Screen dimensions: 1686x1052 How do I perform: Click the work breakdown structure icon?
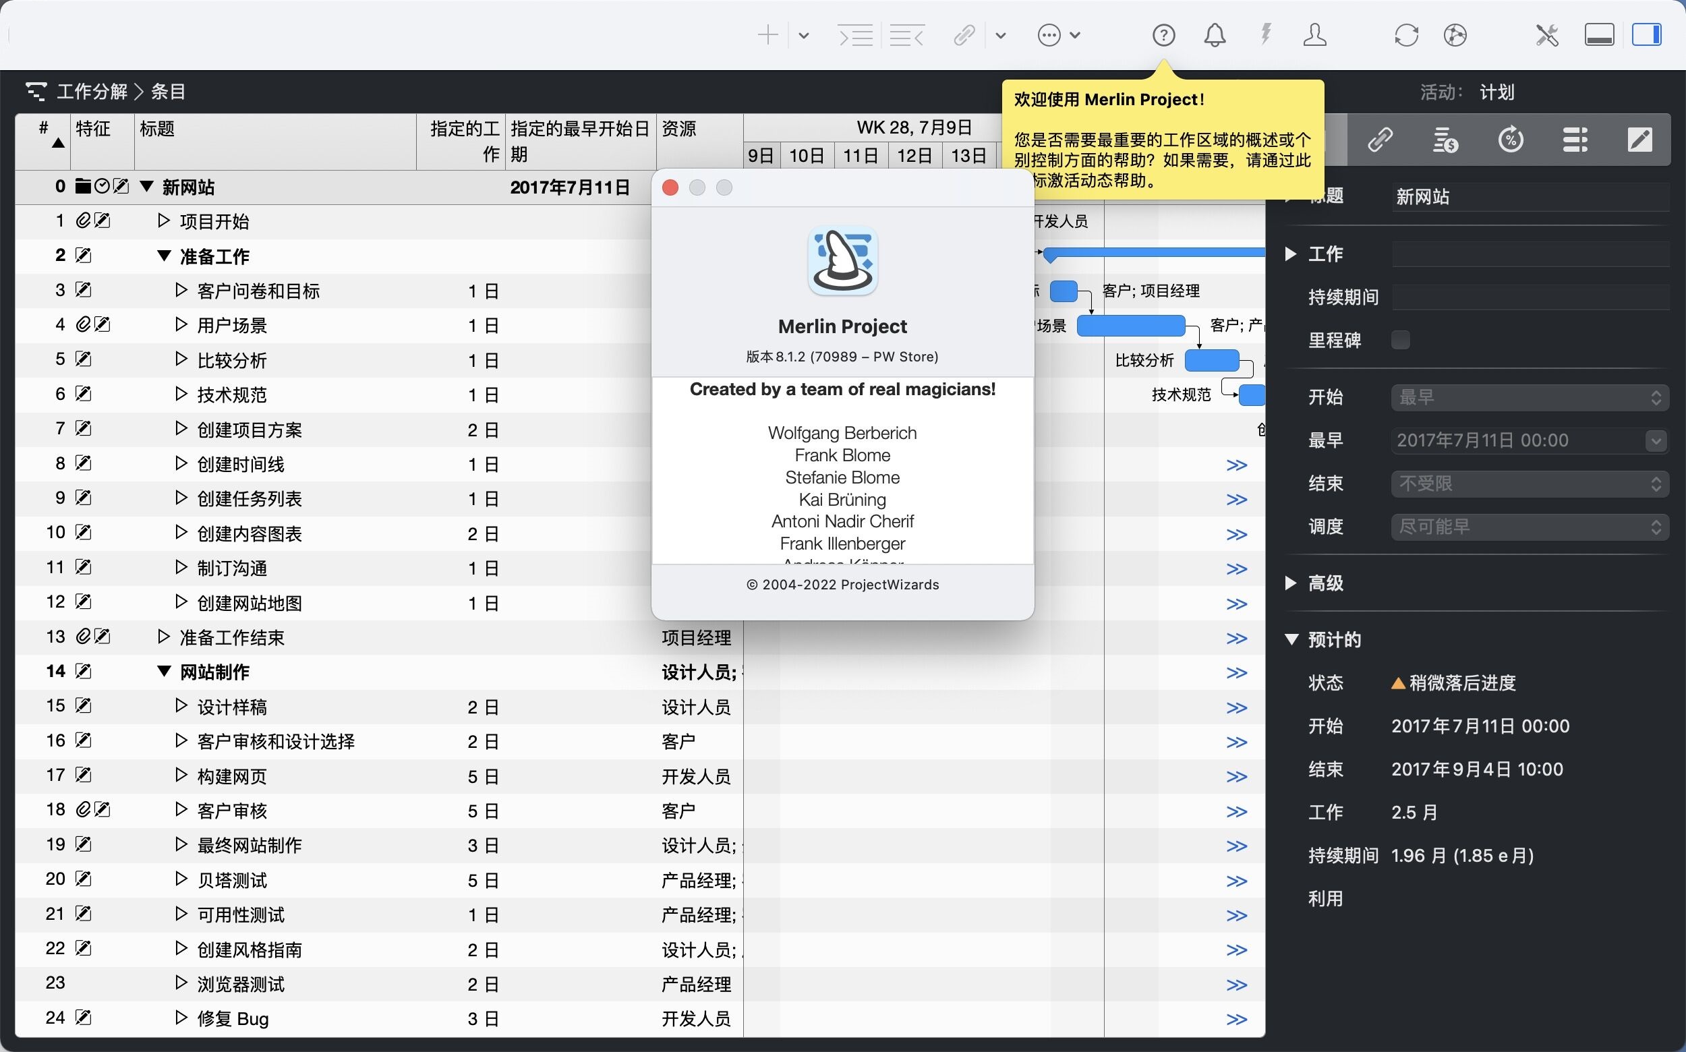(x=36, y=91)
